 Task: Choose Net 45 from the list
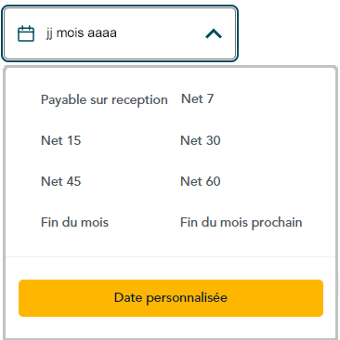tap(61, 181)
